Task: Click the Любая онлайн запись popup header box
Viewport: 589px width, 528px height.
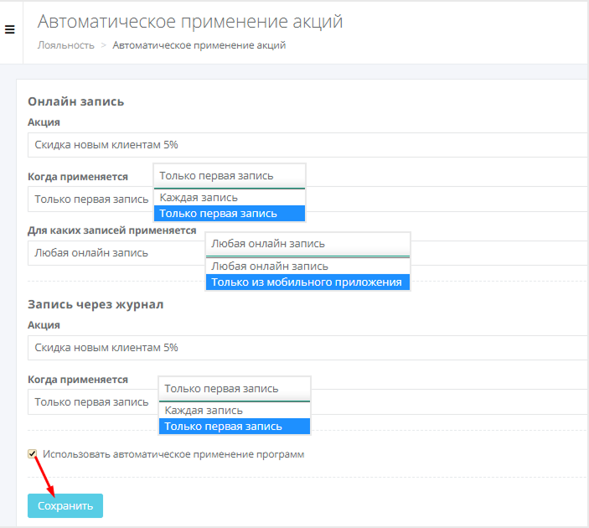Action: point(307,244)
